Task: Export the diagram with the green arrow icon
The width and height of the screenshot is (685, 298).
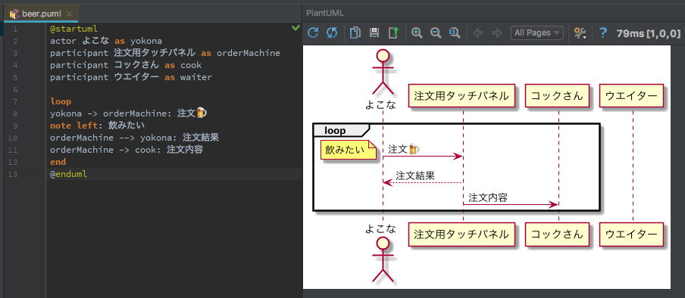Action: click(x=393, y=33)
